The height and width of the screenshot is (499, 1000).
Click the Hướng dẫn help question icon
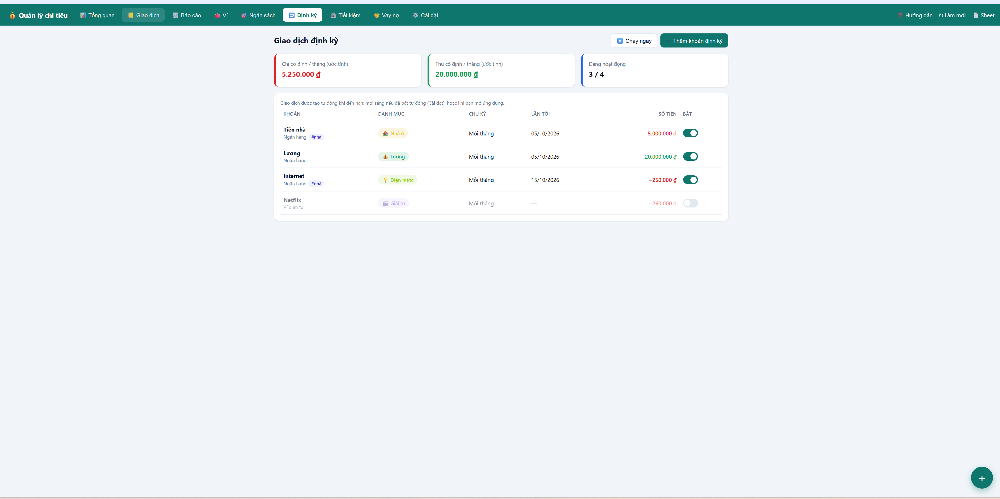(900, 15)
